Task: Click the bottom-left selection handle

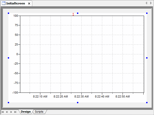Action: coord(8,102)
